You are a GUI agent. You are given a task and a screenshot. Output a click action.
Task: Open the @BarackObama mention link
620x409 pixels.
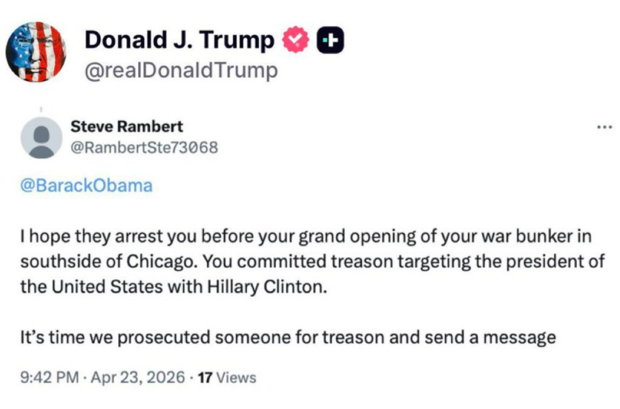coord(87,185)
